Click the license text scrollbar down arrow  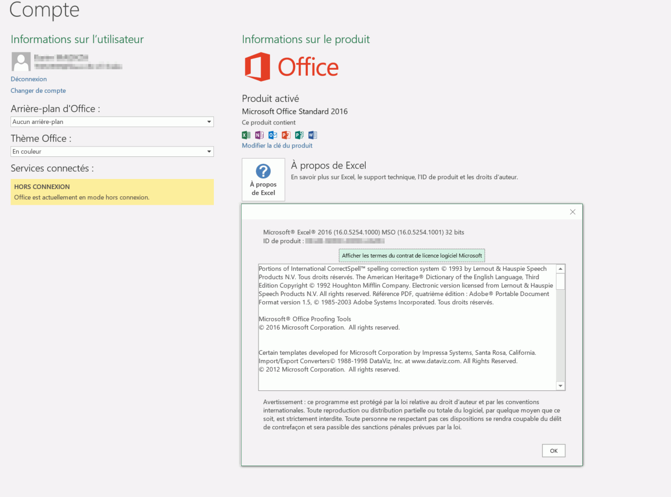pyautogui.click(x=561, y=386)
